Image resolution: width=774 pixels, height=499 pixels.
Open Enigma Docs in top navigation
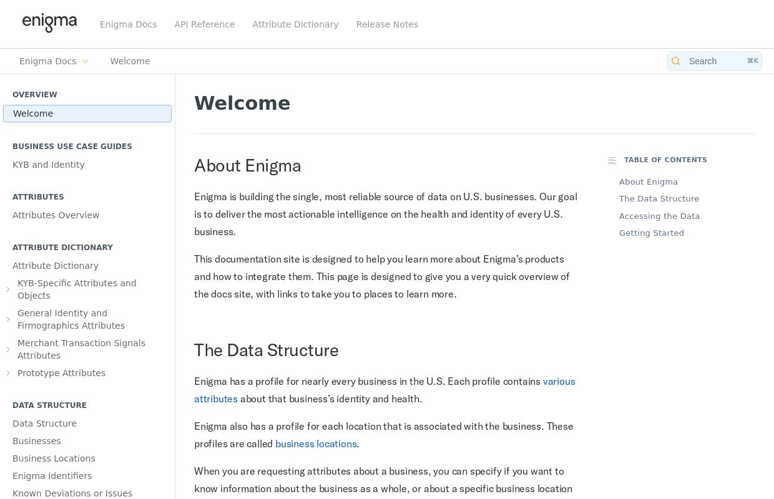129,24
